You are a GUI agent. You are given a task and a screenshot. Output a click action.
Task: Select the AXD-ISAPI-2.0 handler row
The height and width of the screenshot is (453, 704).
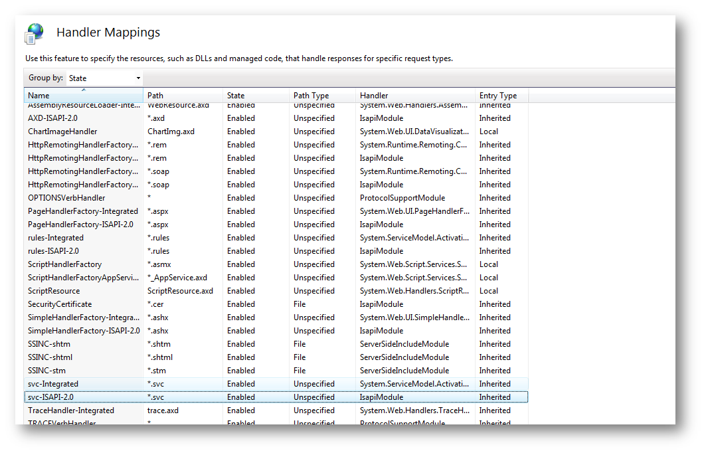(276, 118)
